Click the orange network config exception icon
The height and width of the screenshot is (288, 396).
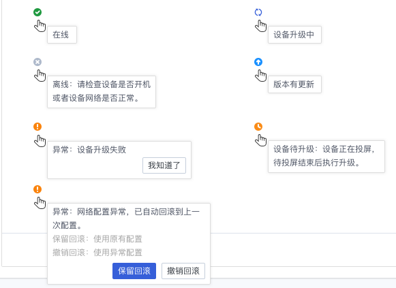pos(37,189)
